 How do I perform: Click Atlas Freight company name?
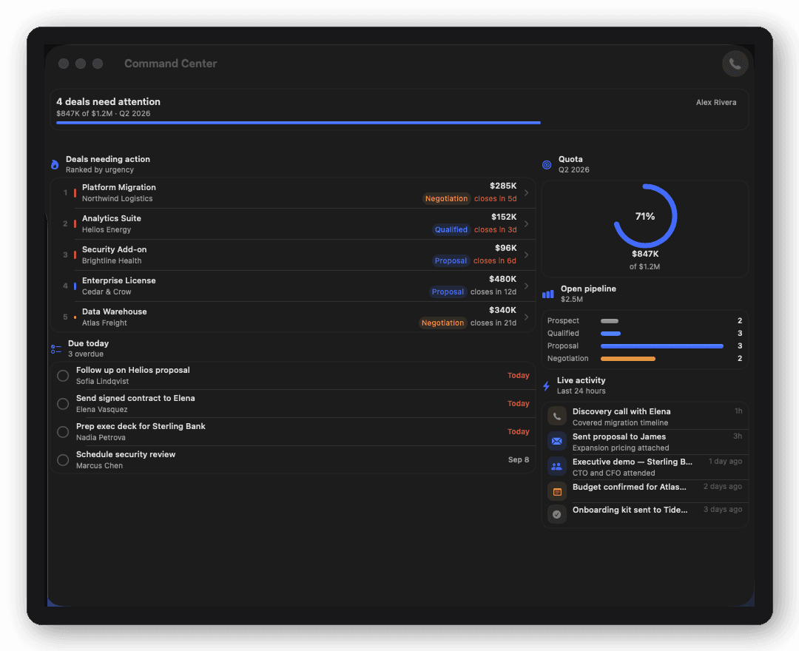[x=104, y=323]
